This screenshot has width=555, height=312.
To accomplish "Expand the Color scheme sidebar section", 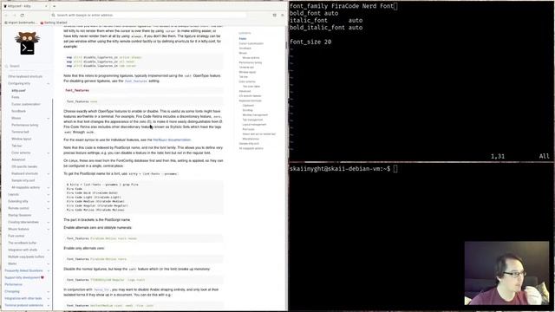I will click(x=49, y=153).
